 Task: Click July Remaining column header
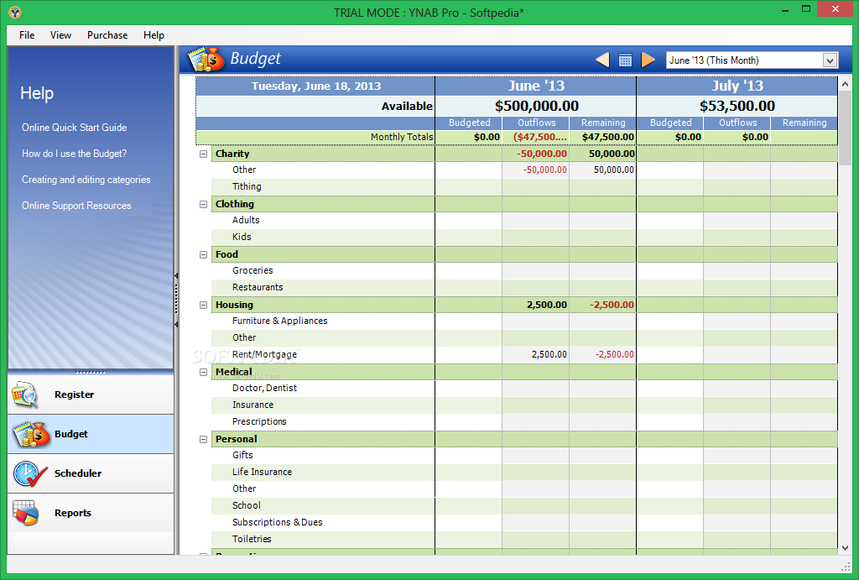coord(804,123)
